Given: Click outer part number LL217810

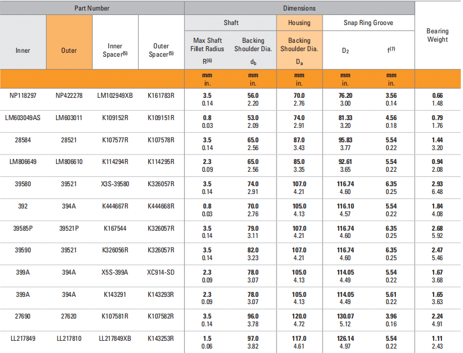Looking at the screenshot, I should (69, 339).
